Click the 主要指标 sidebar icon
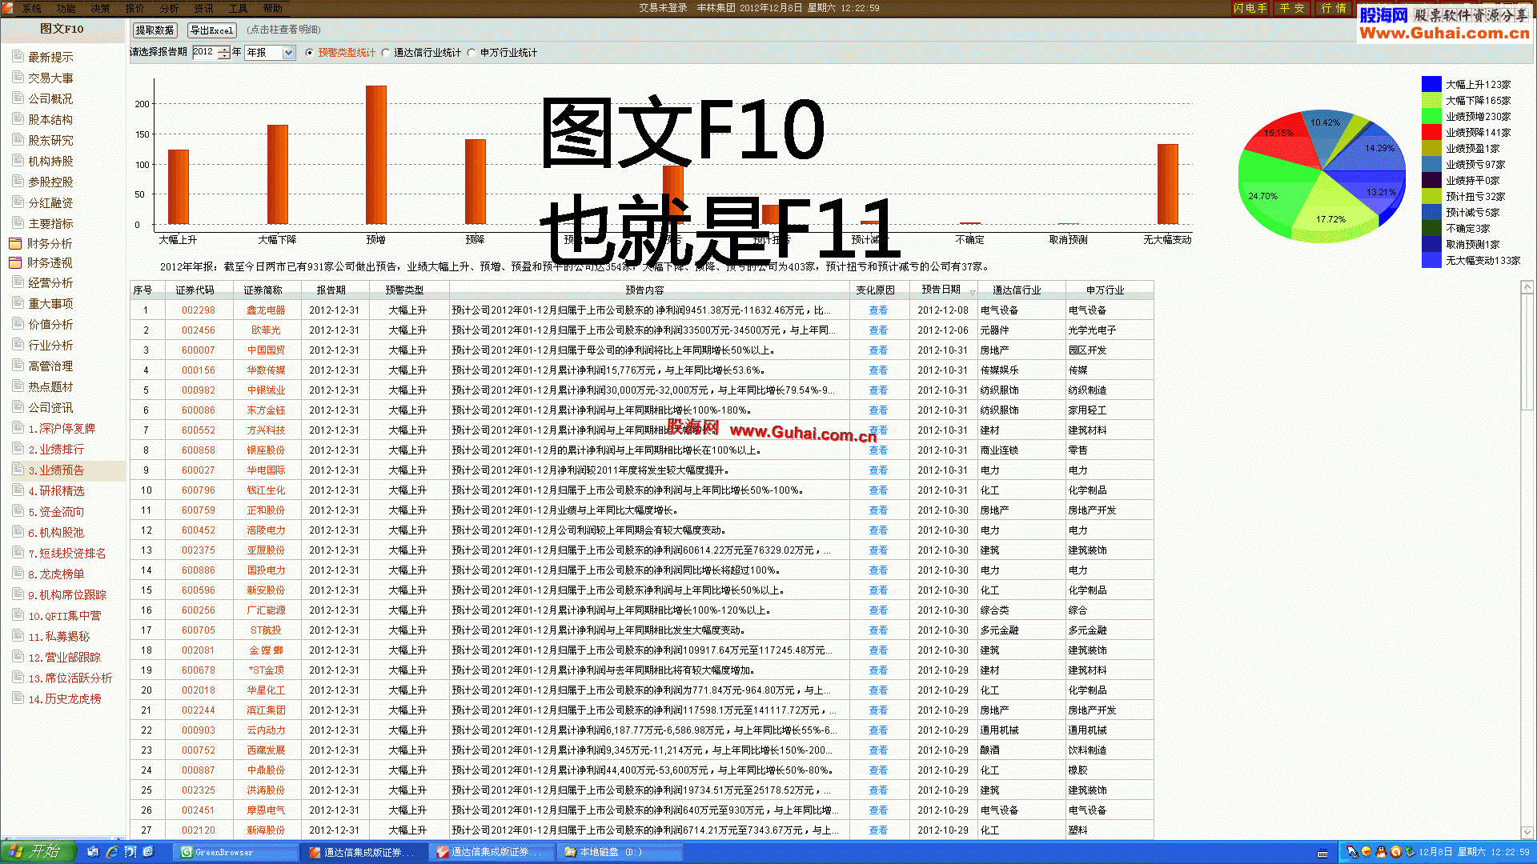Viewport: 1537px width, 864px height. (18, 222)
